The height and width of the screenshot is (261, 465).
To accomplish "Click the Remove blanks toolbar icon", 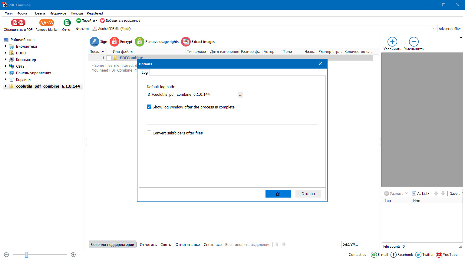I will point(47,23).
